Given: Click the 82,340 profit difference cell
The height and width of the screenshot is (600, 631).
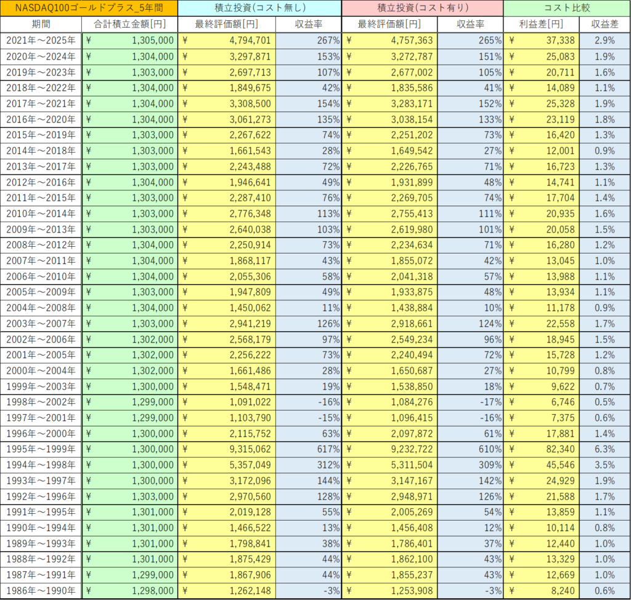Looking at the screenshot, I should pyautogui.click(x=541, y=449).
